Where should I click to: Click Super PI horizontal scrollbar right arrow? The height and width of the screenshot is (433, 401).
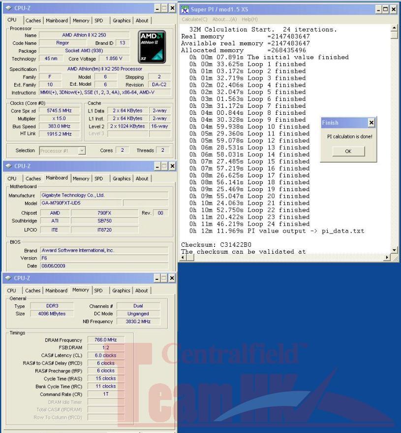387,257
